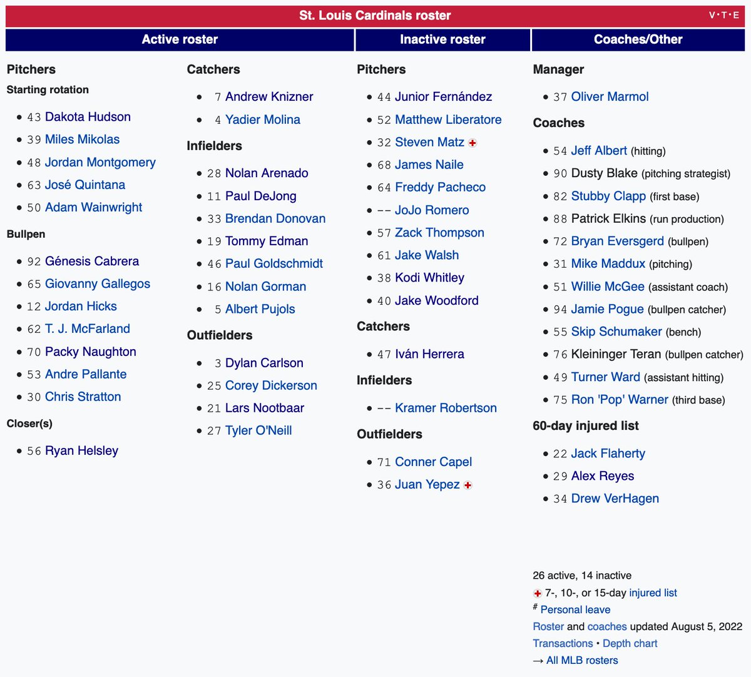Open the Transactions link

[563, 644]
